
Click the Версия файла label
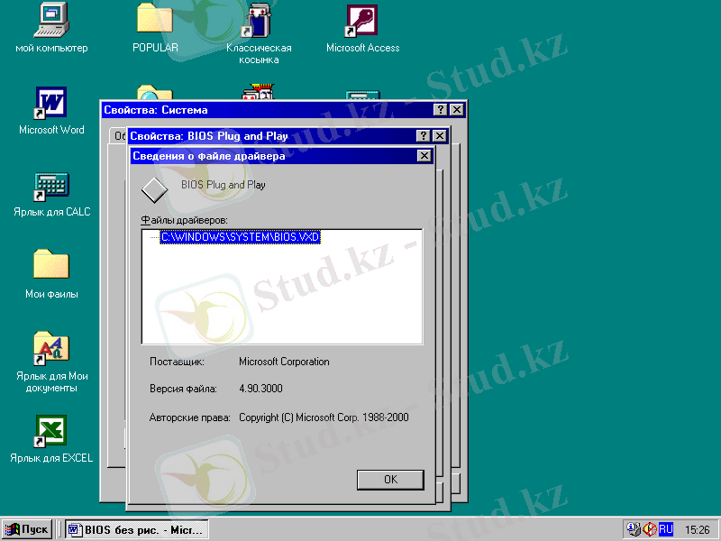click(183, 389)
